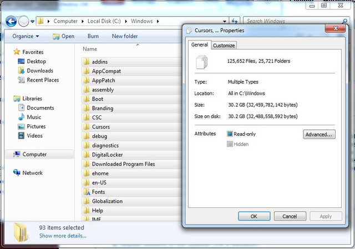Image resolution: width=355 pixels, height=249 pixels.
Task: Select the assembly folder icon
Action: click(x=87, y=89)
